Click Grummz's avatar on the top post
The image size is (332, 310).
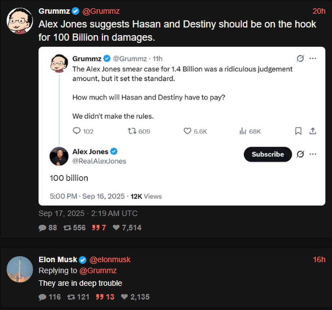[19, 20]
